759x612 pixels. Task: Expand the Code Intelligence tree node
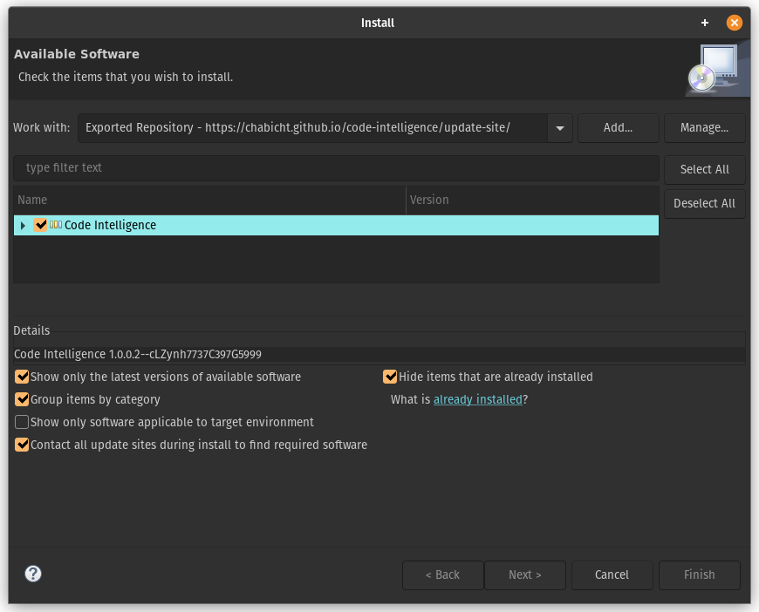[23, 226]
